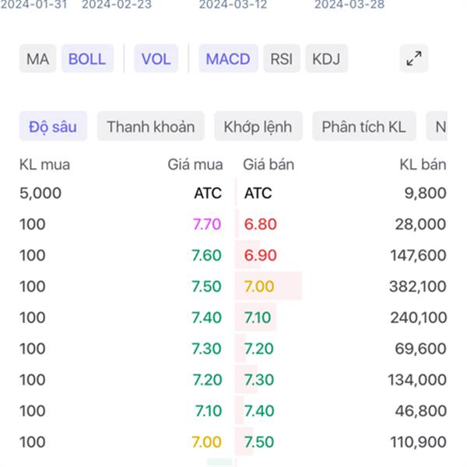This screenshot has height=467, width=467.
Task: Open the partially hidden N tab
Action: [x=437, y=126]
